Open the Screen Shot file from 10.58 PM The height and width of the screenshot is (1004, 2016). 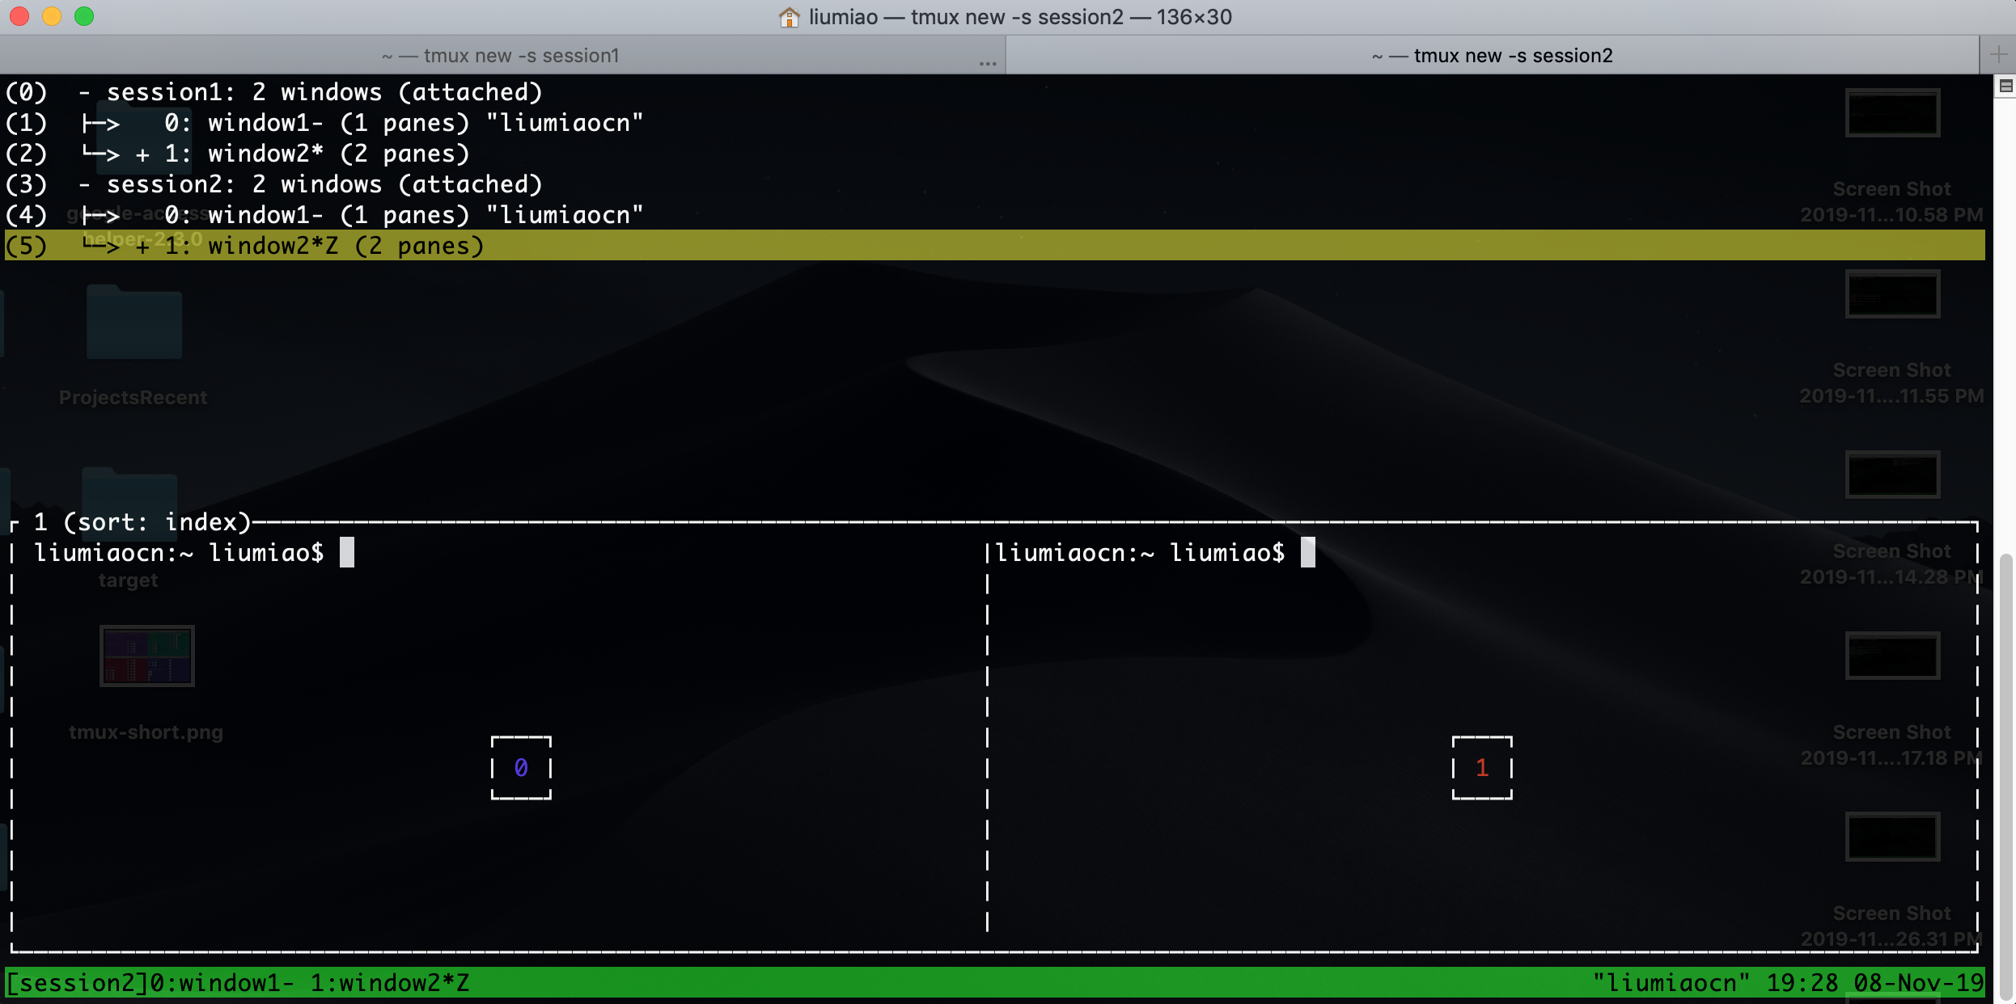pos(1892,113)
